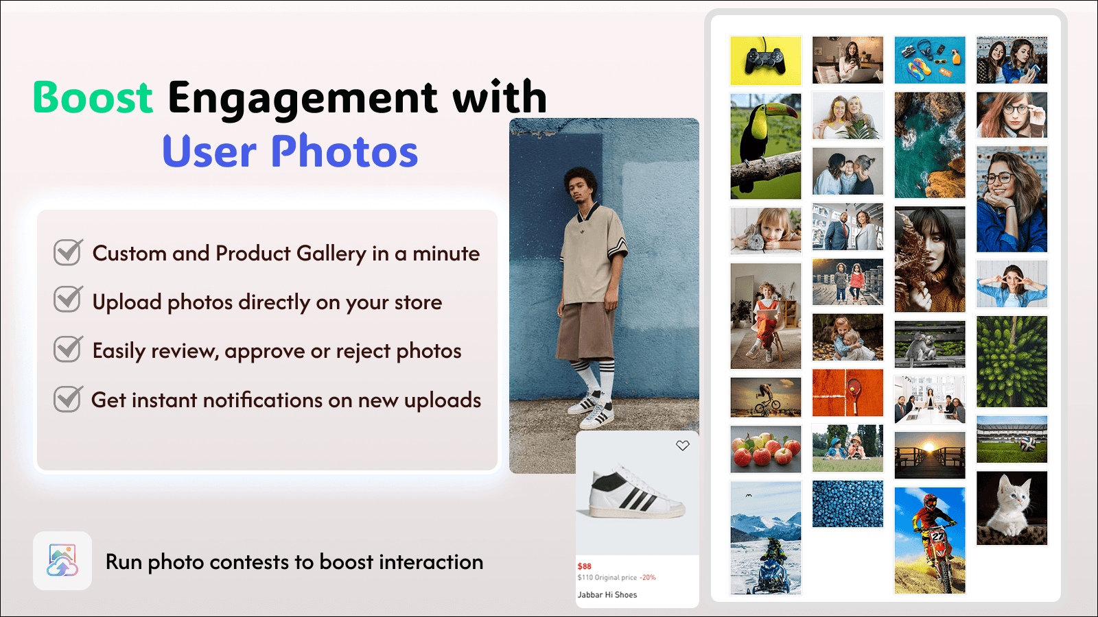The height and width of the screenshot is (617, 1098).
Task: Select the motocross rider photo
Action: click(930, 540)
